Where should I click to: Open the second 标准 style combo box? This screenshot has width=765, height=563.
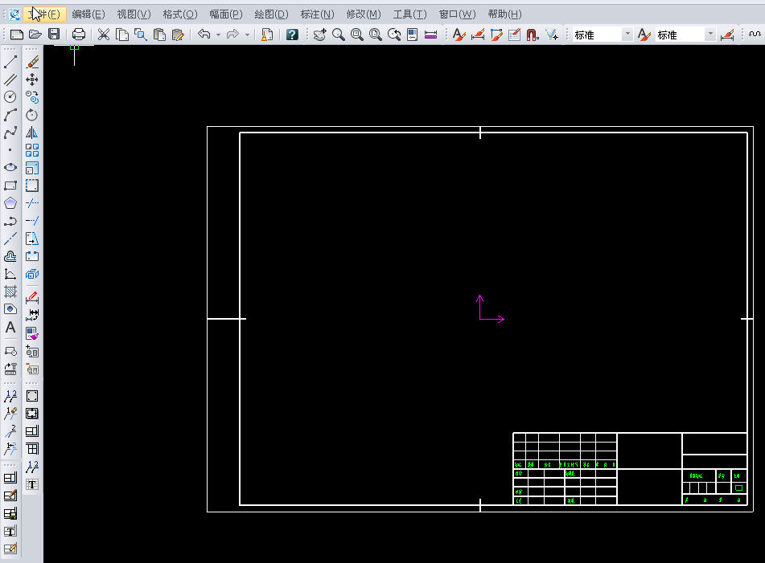pos(685,35)
